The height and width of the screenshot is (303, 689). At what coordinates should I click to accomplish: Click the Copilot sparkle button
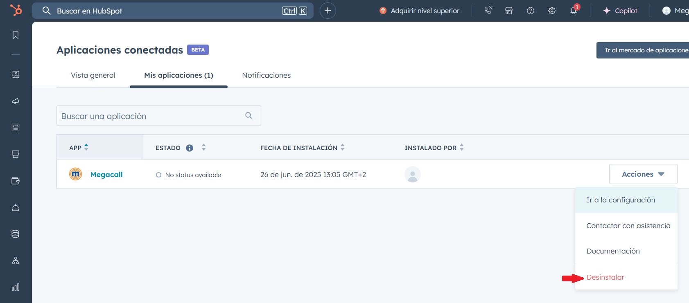tap(620, 11)
